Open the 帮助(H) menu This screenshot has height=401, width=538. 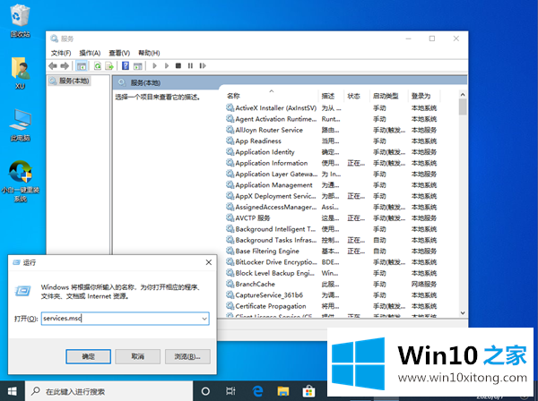149,53
